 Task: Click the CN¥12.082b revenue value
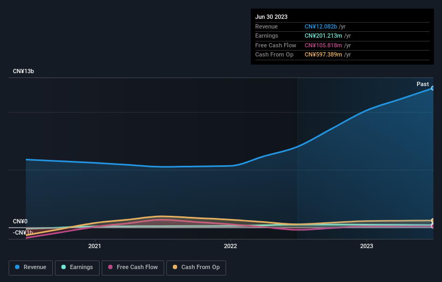coord(321,26)
